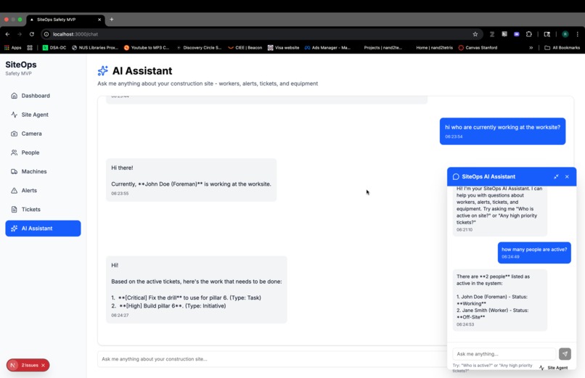
Task: Click the widget reply listing 2 people
Action: pos(500,300)
